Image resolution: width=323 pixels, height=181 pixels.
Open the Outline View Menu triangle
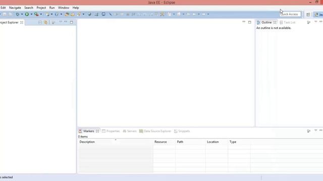(316, 22)
